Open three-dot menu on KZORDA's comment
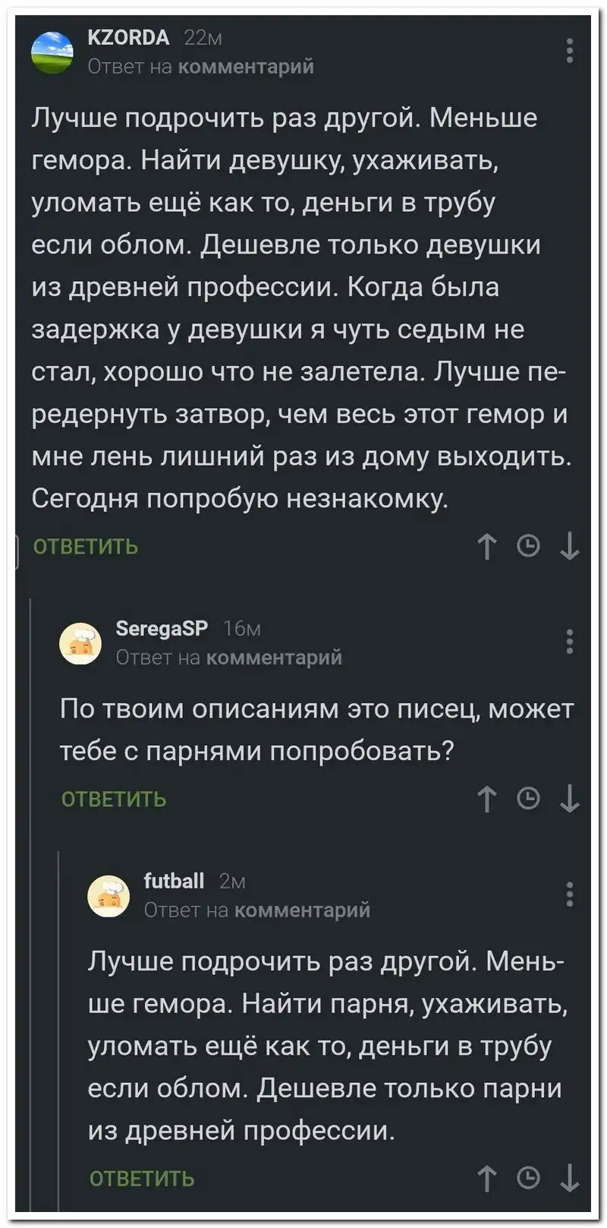Image resolution: width=607 pixels, height=1228 pixels. (570, 51)
